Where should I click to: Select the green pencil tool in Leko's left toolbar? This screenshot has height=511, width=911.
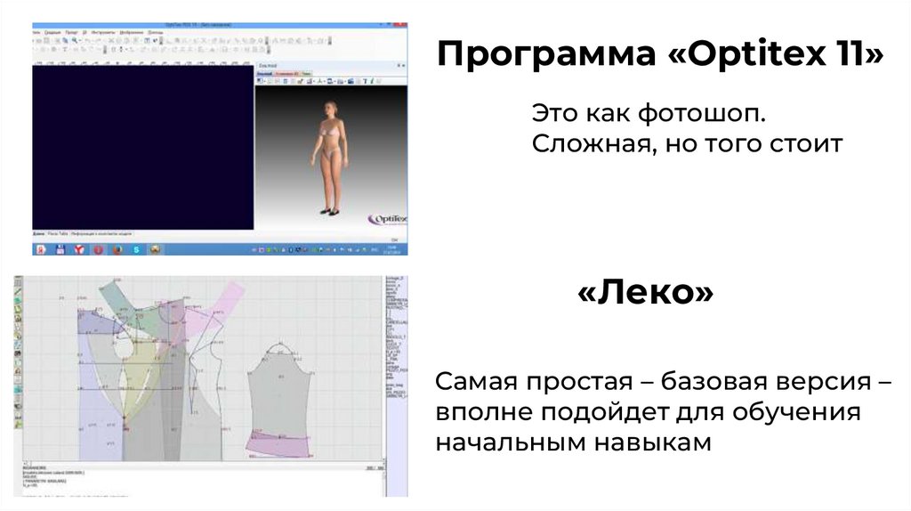click(x=18, y=292)
